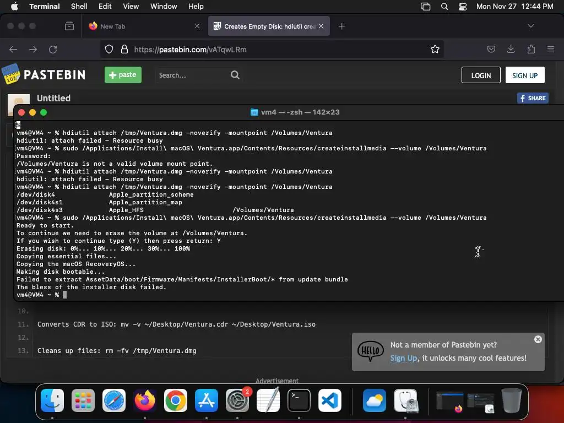Dismiss the Pastebin member popup
The height and width of the screenshot is (423, 564).
pyautogui.click(x=538, y=339)
